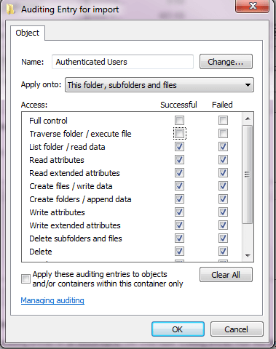Click the folder icon in title bar
The width and height of the screenshot is (276, 349).
pos(11,9)
